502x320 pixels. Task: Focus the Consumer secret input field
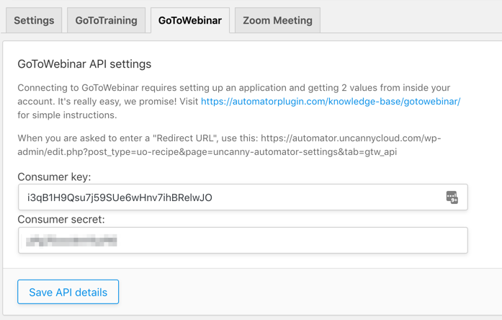243,240
